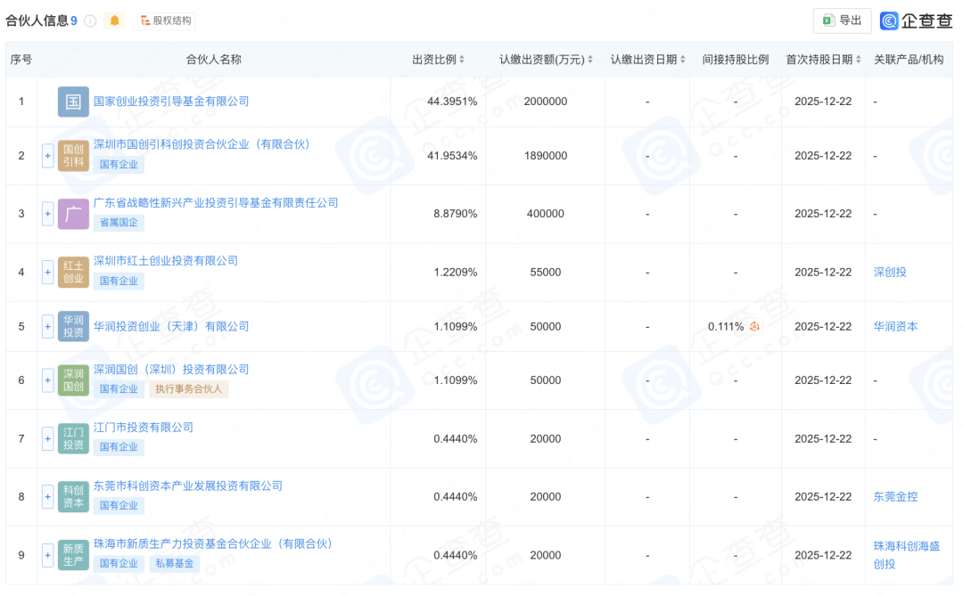
Task: Expand the 江门市投资有限公司 row
Action: (x=47, y=438)
